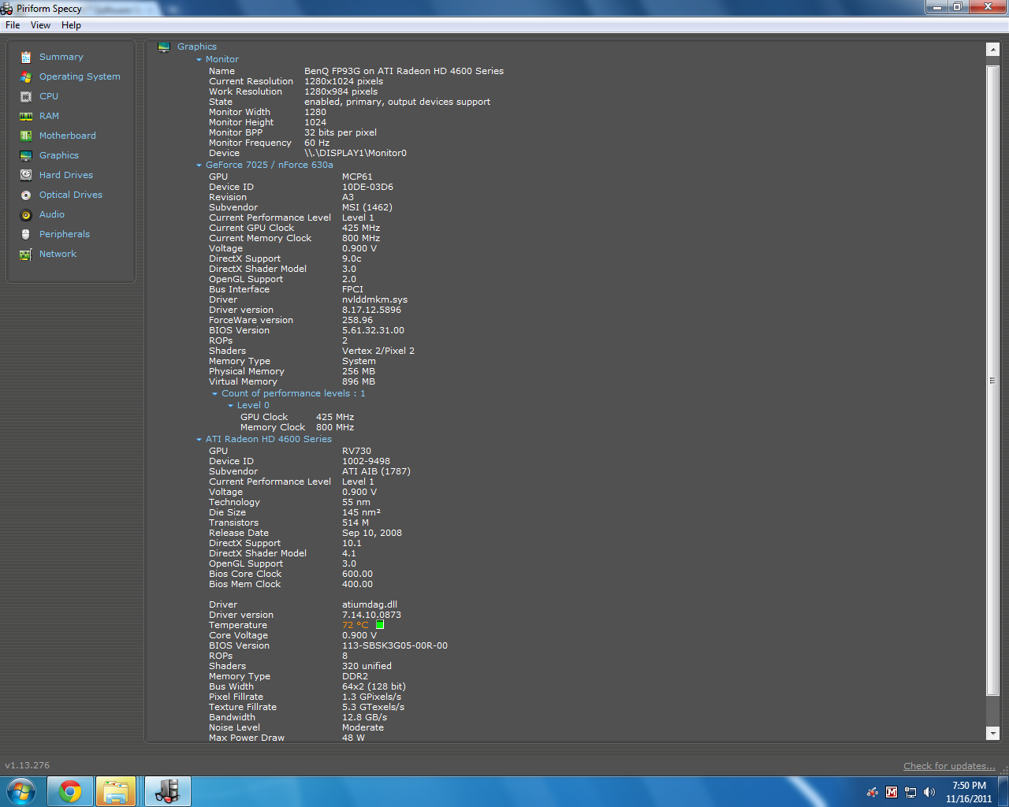Click the Graphics section header title
Screen dimensions: 1009x807
(x=197, y=47)
